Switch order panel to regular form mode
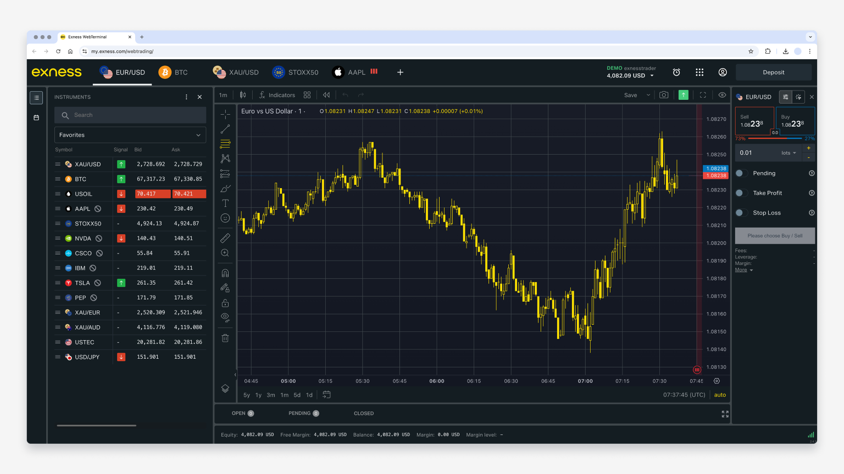This screenshot has height=474, width=844. pyautogui.click(x=786, y=97)
